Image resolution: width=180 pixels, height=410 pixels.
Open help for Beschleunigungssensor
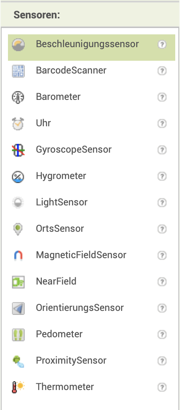(x=162, y=44)
